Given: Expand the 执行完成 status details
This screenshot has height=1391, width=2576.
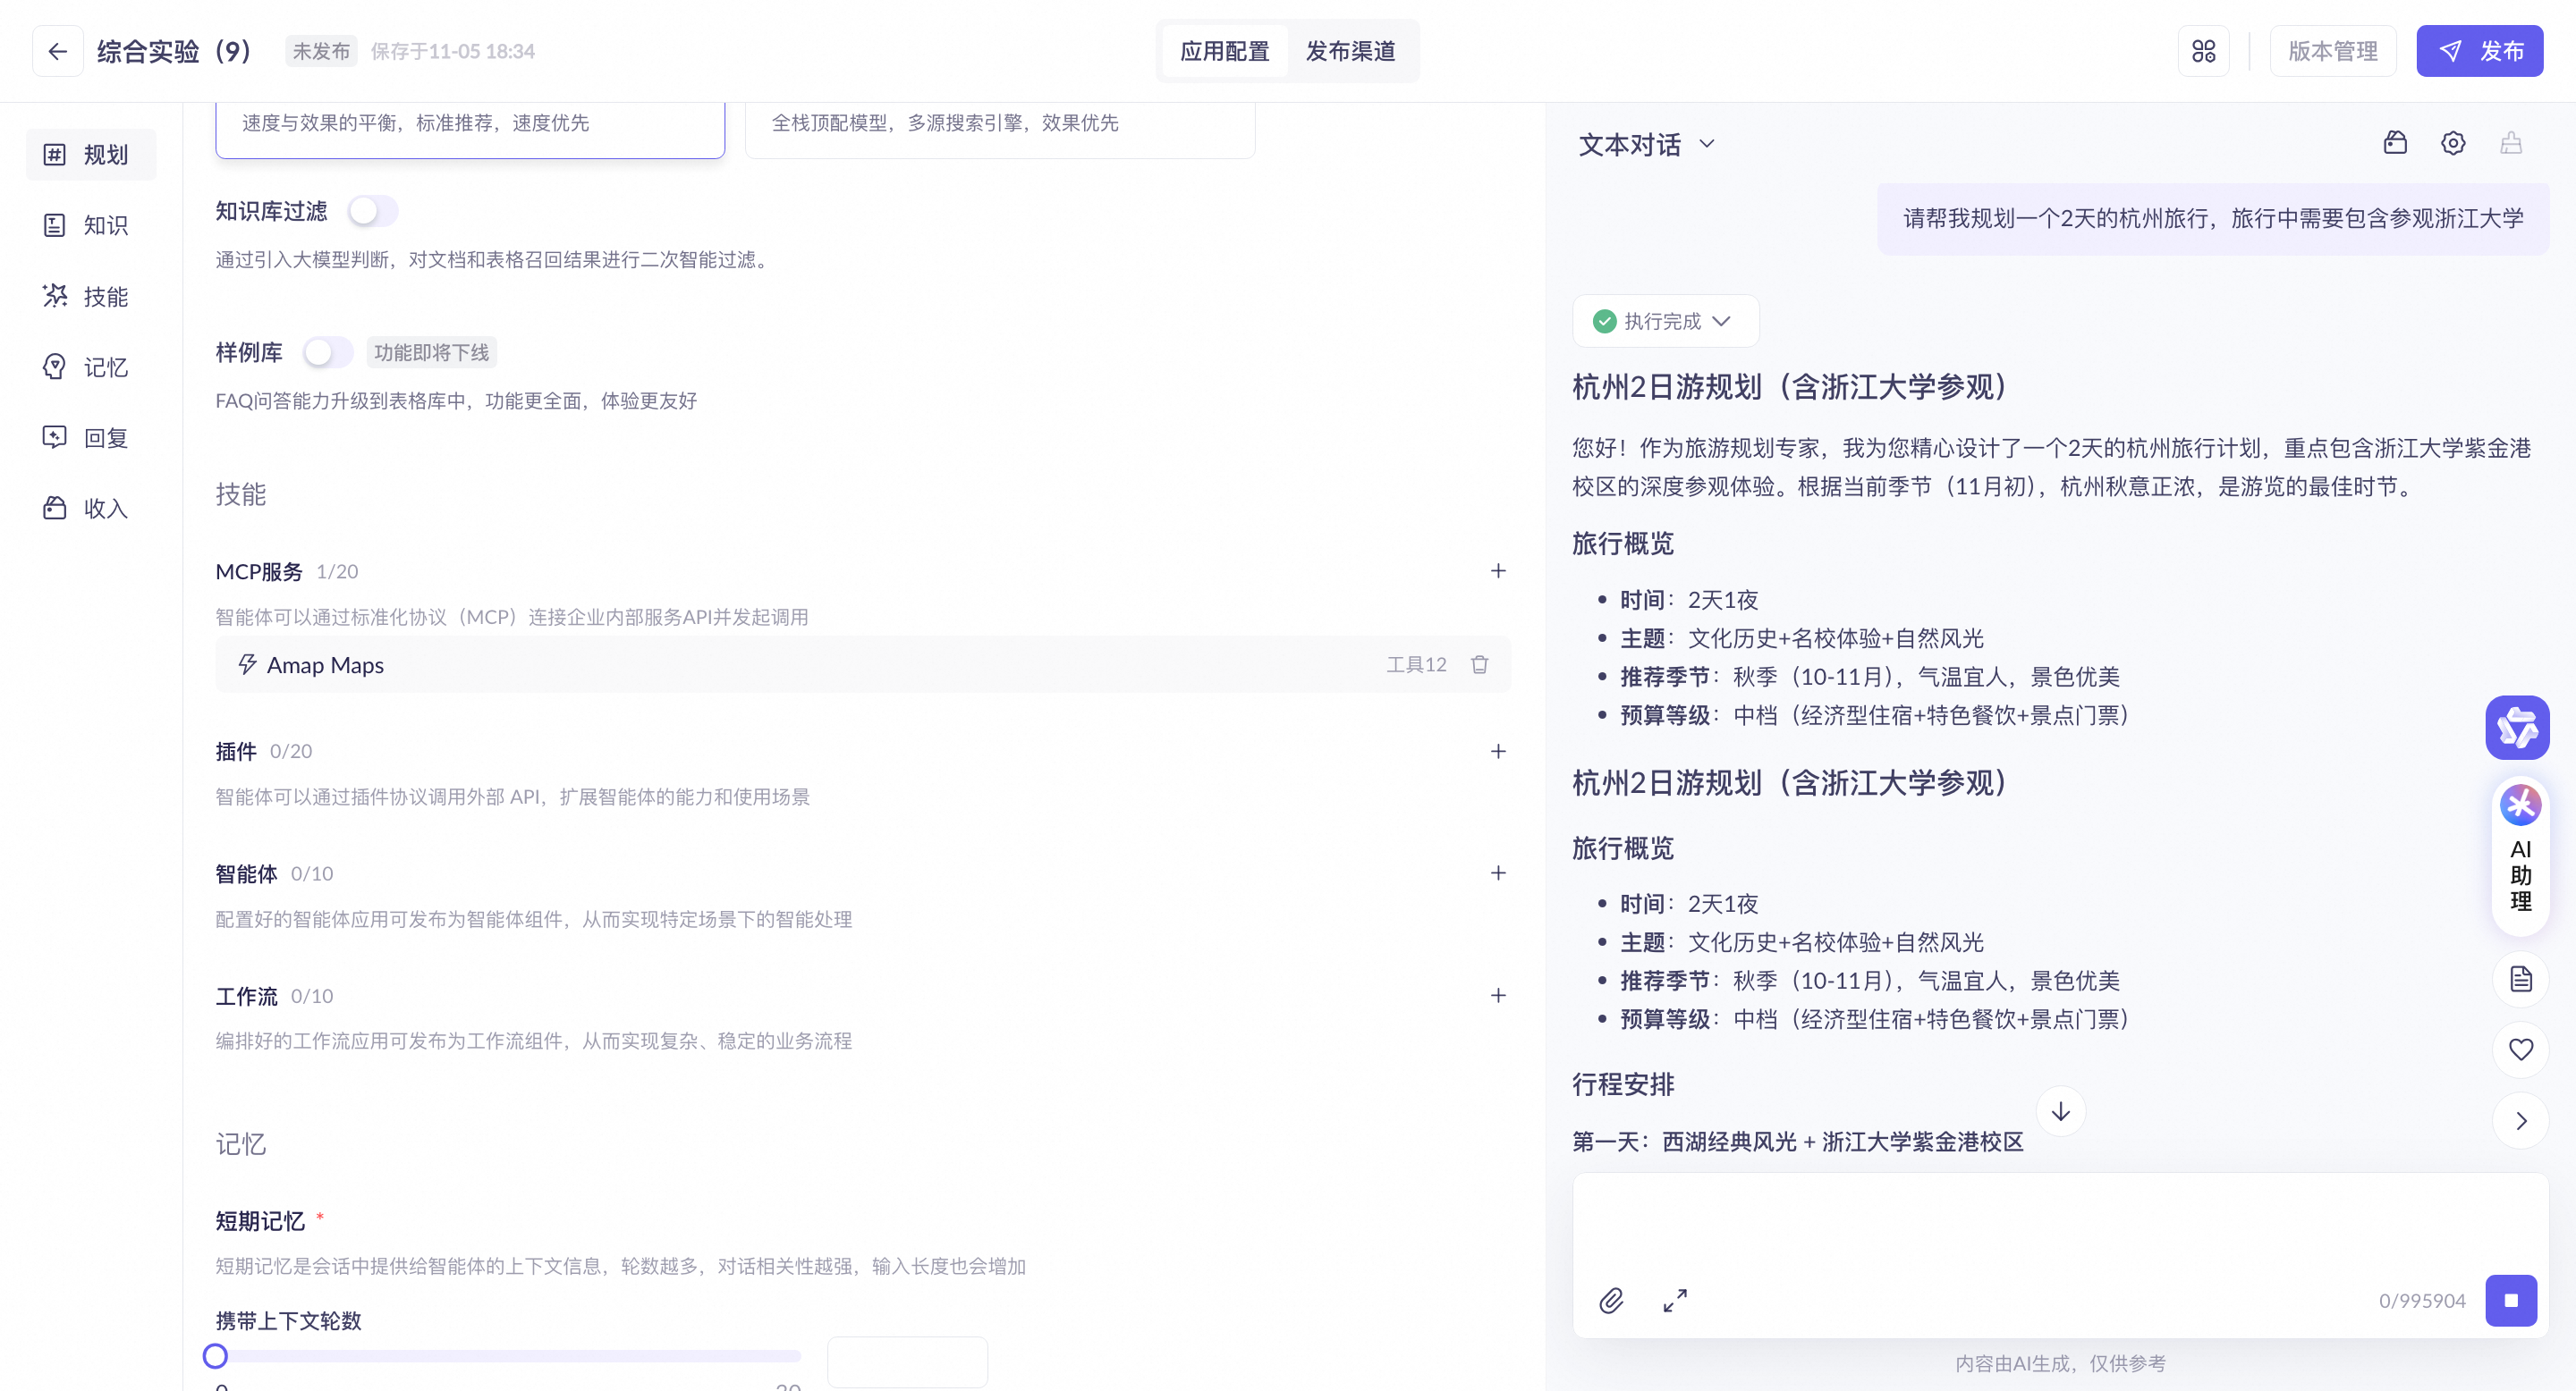Looking at the screenshot, I should coord(1665,321).
